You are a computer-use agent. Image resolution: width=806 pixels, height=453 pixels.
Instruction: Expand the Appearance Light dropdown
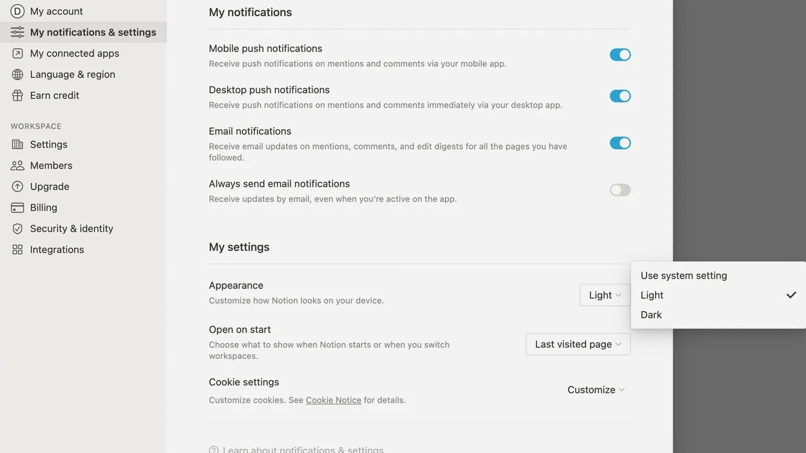point(604,295)
